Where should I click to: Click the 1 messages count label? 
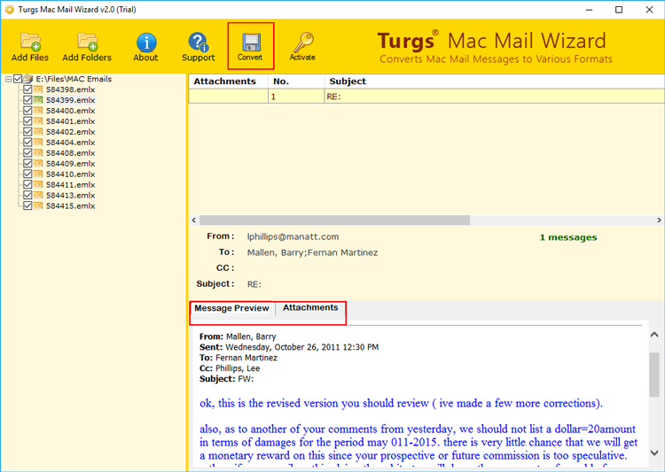[568, 237]
